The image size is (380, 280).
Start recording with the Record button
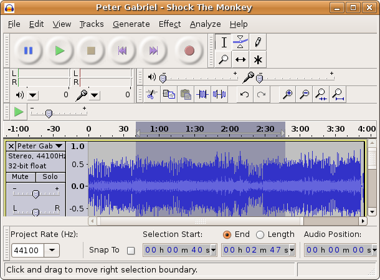(189, 51)
